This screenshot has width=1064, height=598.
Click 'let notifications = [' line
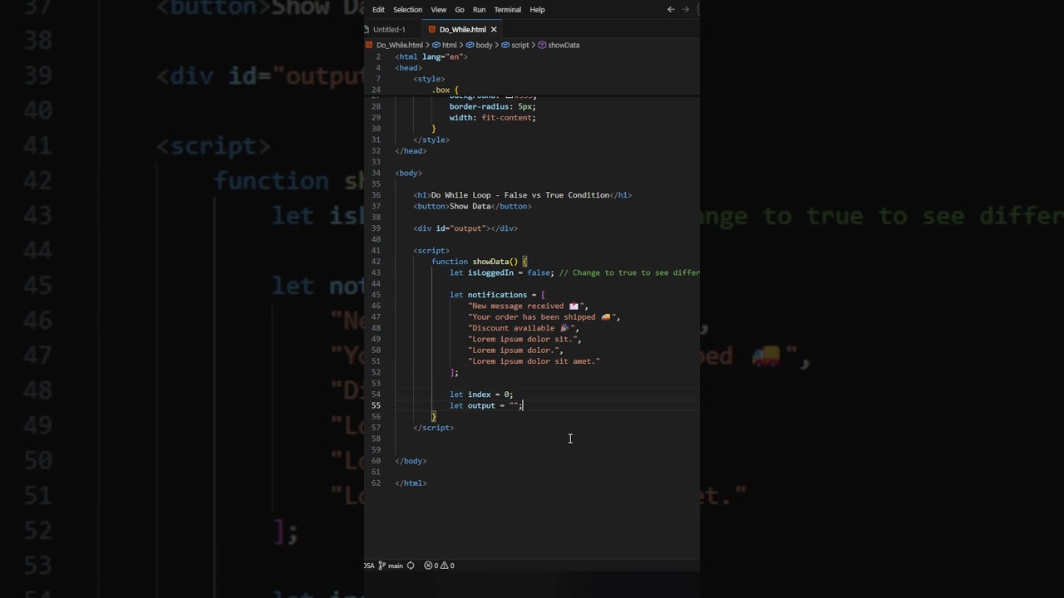coord(497,295)
